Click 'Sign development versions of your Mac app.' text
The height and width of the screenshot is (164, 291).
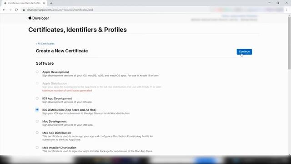click(x=68, y=125)
